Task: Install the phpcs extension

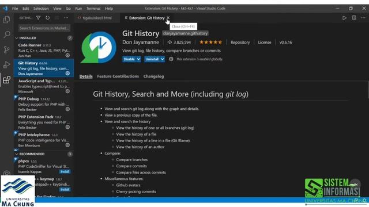Action: coord(65,171)
